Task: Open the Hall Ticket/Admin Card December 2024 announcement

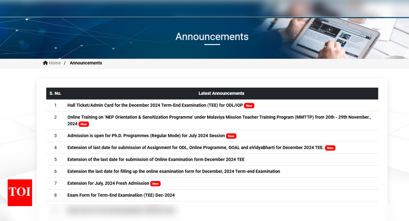Action: 155,105
